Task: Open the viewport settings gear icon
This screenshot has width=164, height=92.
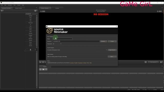Action: [x=161, y=62]
